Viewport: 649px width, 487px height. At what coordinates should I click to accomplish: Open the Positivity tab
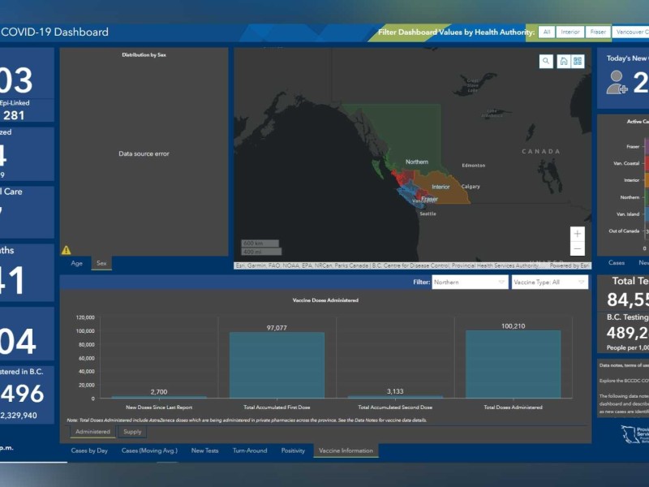point(293,450)
